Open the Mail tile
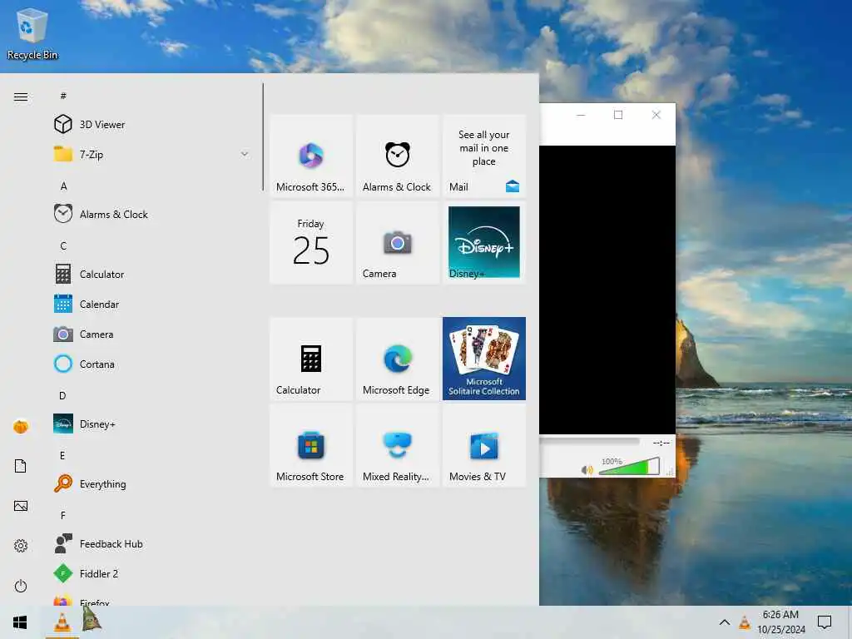 pos(484,156)
